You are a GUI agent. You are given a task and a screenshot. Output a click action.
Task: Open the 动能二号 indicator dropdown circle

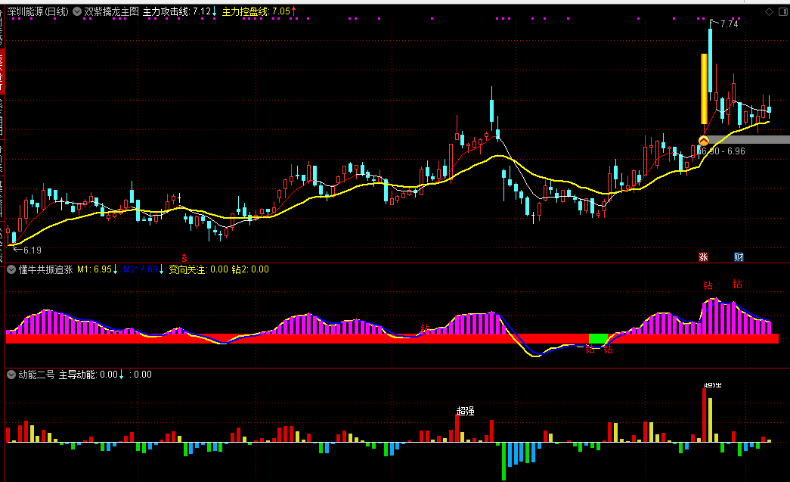11,375
